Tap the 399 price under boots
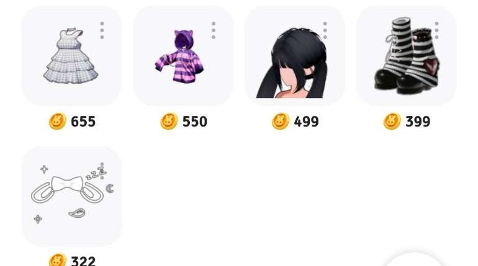478x266 pixels. pos(418,122)
